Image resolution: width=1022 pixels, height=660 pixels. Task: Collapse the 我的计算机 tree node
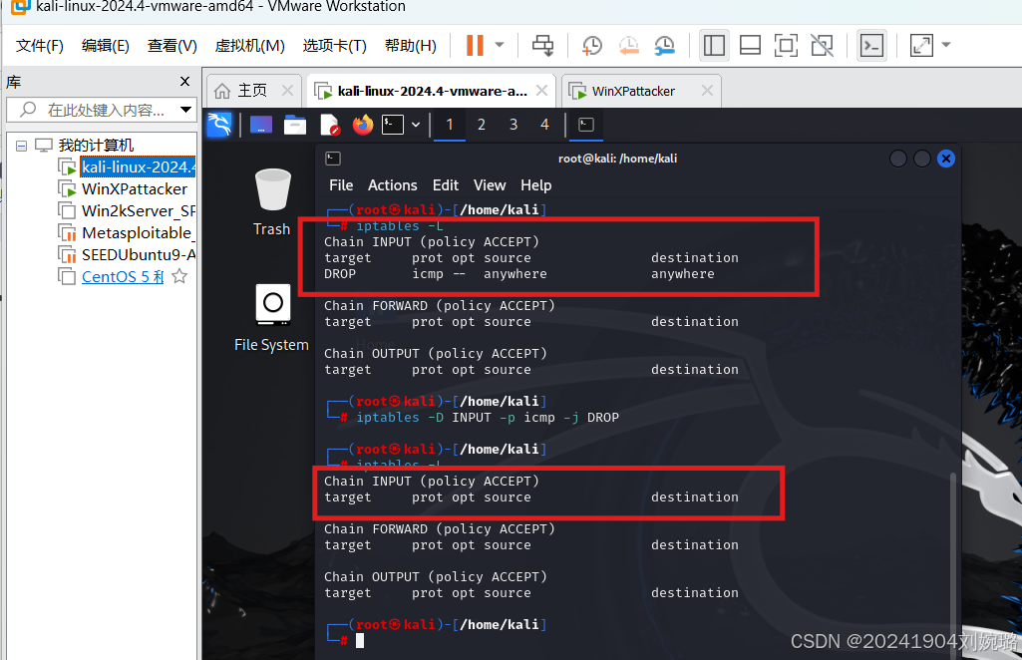coord(22,146)
